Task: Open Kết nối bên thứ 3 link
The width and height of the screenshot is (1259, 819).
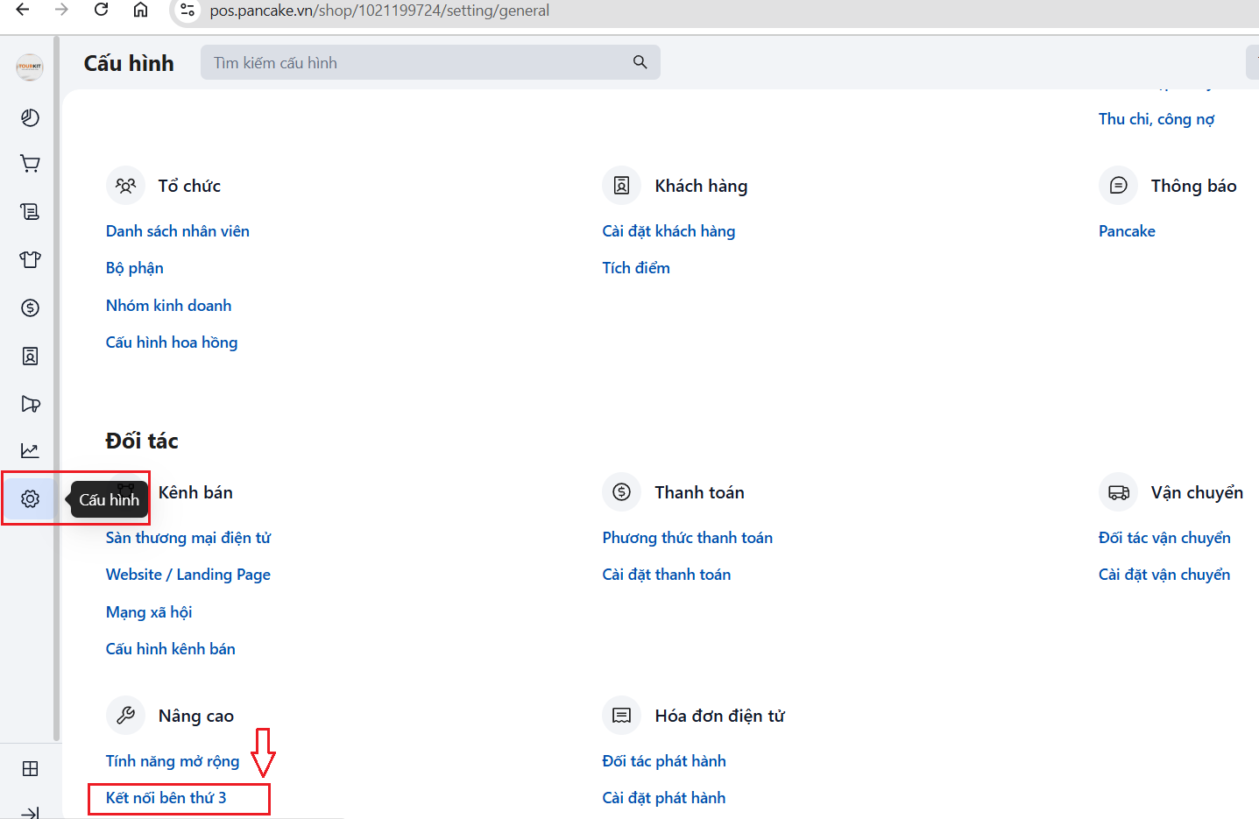Action: (166, 798)
